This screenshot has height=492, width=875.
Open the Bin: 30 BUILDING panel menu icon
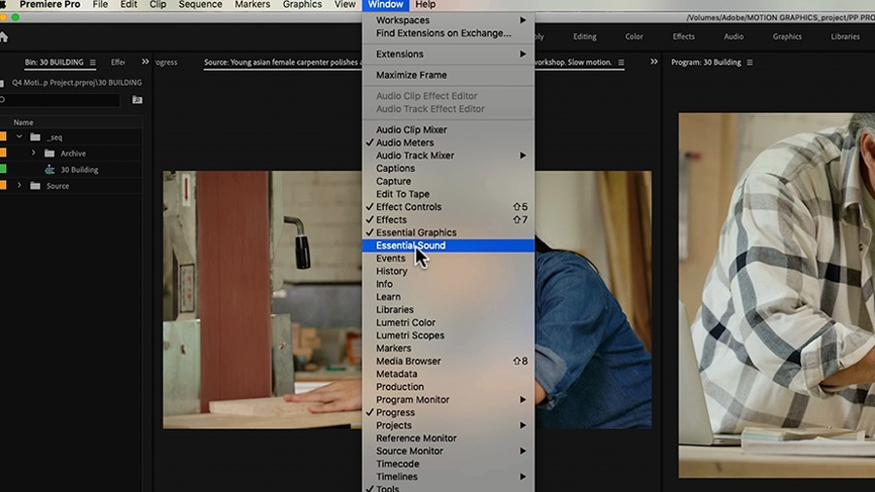[92, 62]
